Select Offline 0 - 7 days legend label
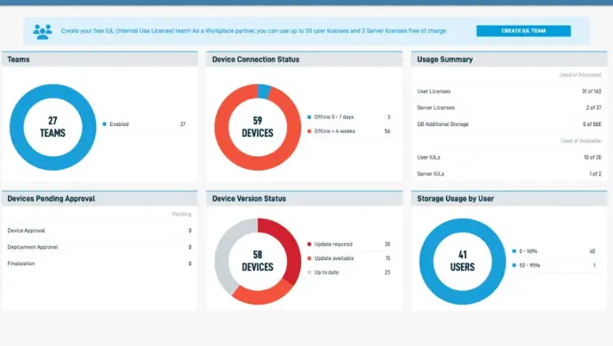 [x=334, y=117]
